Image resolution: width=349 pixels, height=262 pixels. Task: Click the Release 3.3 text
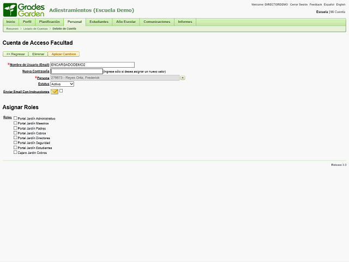tap(339, 165)
